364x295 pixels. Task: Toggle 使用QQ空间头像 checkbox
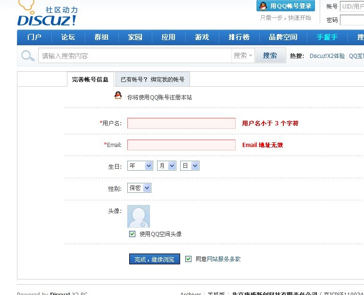coord(132,234)
